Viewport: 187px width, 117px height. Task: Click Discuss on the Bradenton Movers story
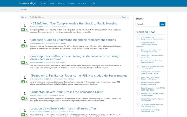[x=61, y=95]
